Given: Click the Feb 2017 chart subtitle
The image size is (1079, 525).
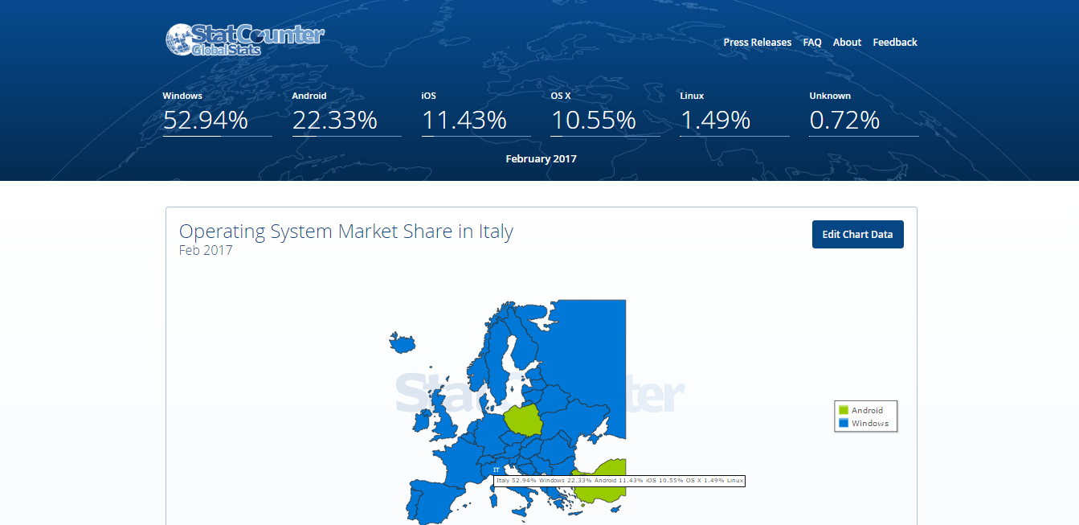Looking at the screenshot, I should pyautogui.click(x=206, y=250).
